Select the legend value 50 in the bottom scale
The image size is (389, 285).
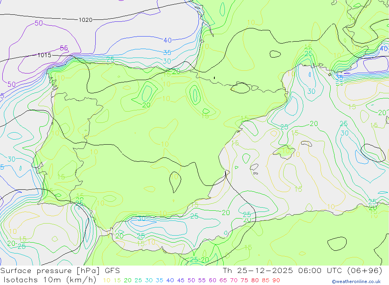coord(191,280)
